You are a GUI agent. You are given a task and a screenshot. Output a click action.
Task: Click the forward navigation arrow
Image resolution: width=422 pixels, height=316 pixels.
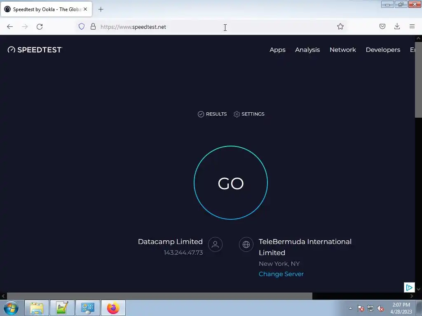point(25,27)
